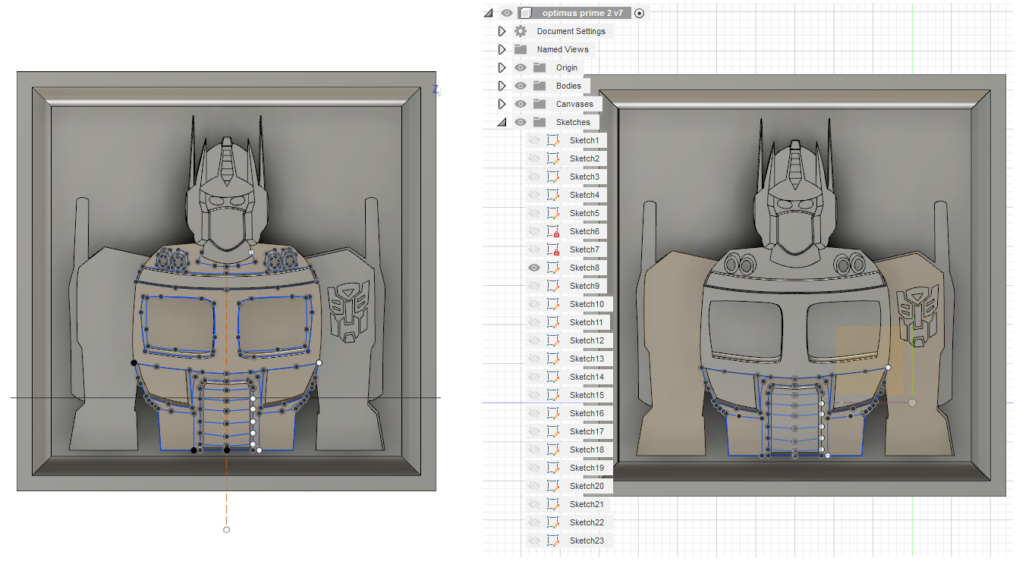Select the Sketch2 sketch icon
This screenshot has width=1032, height=561.
(x=553, y=158)
